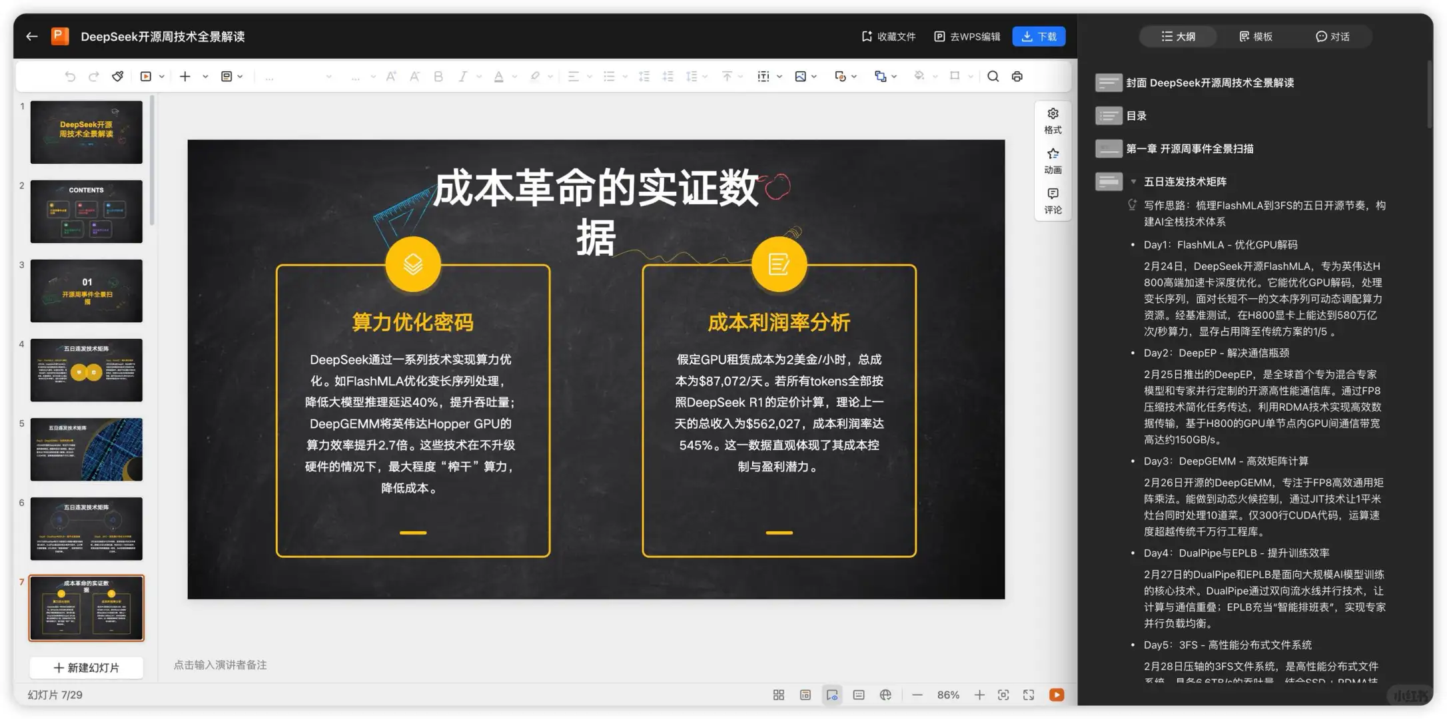The image size is (1447, 719).
Task: Toggle the speaker notes view icon
Action: tap(859, 695)
